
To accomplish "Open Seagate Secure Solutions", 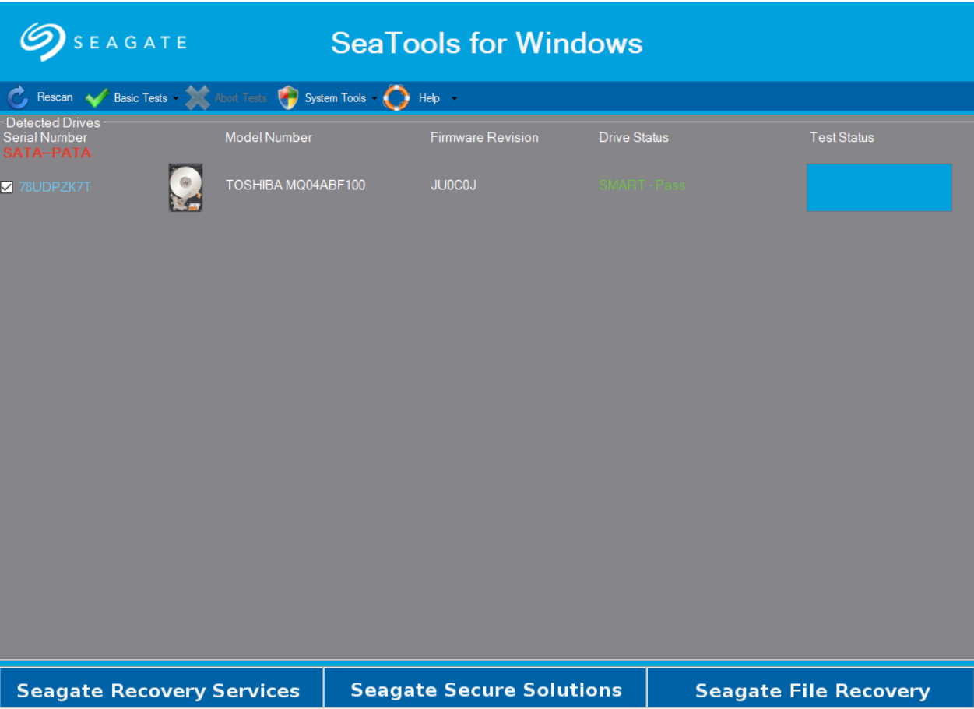I will tap(486, 689).
